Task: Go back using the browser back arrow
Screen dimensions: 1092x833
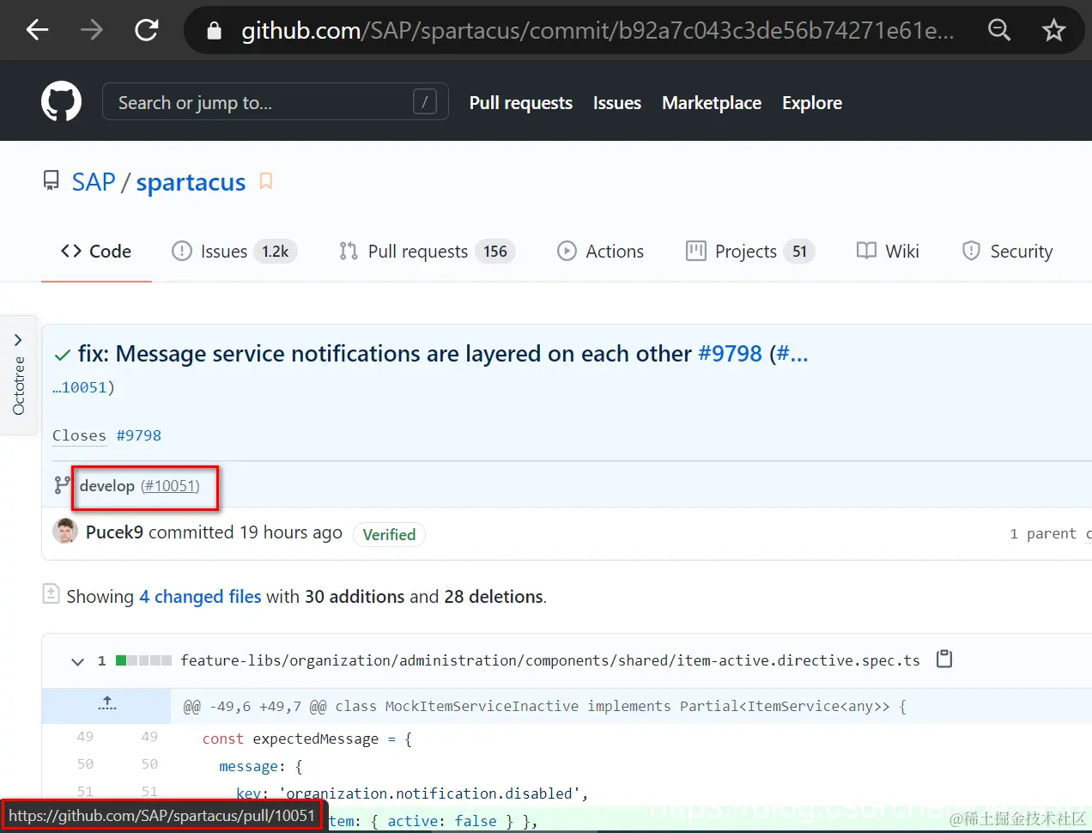Action: (38, 31)
